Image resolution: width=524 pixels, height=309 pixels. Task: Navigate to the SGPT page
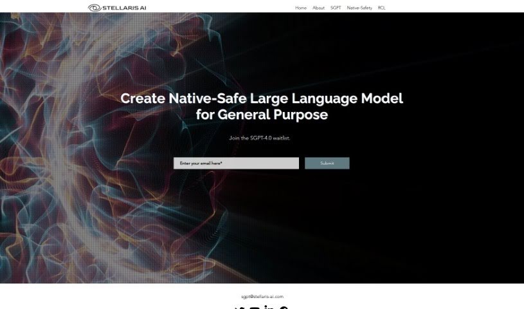[336, 8]
